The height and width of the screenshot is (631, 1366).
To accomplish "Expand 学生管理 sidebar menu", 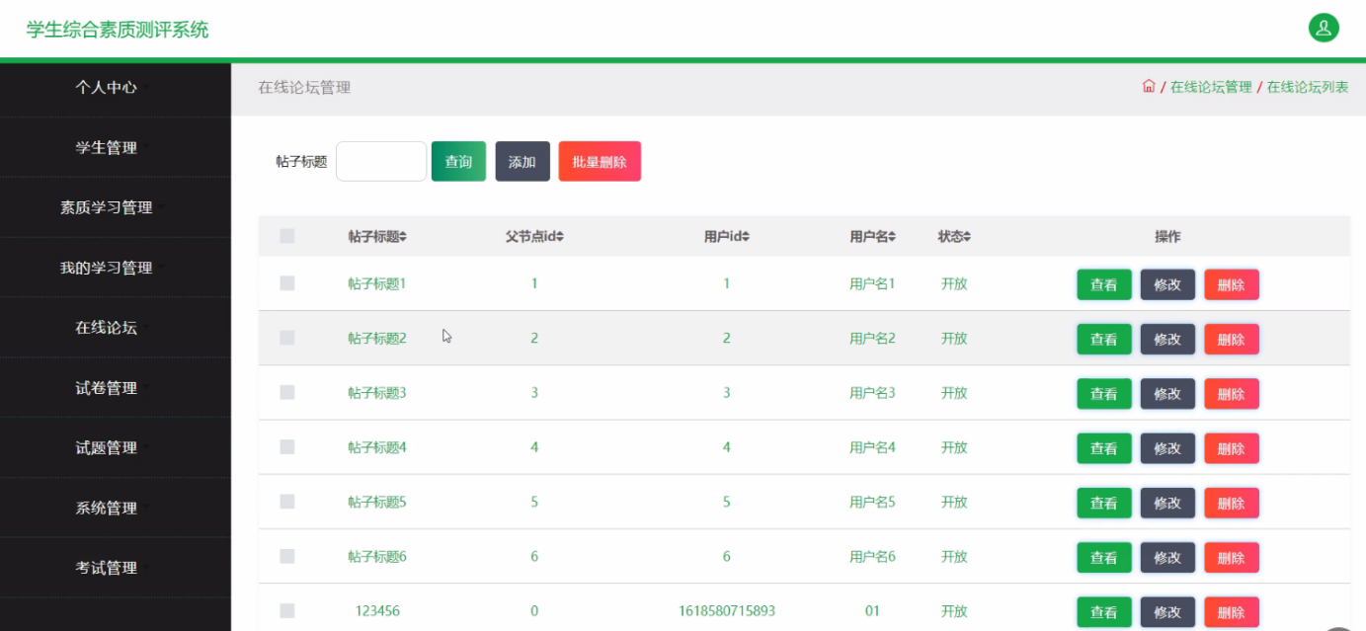I will 107,148.
